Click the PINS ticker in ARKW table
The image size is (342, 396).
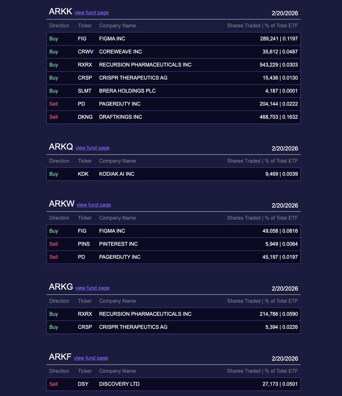click(84, 244)
